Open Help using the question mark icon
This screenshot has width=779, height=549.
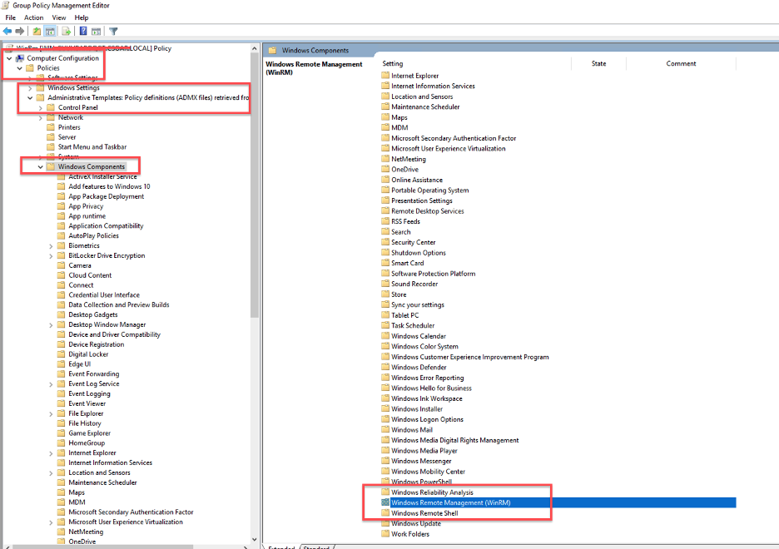pos(84,31)
